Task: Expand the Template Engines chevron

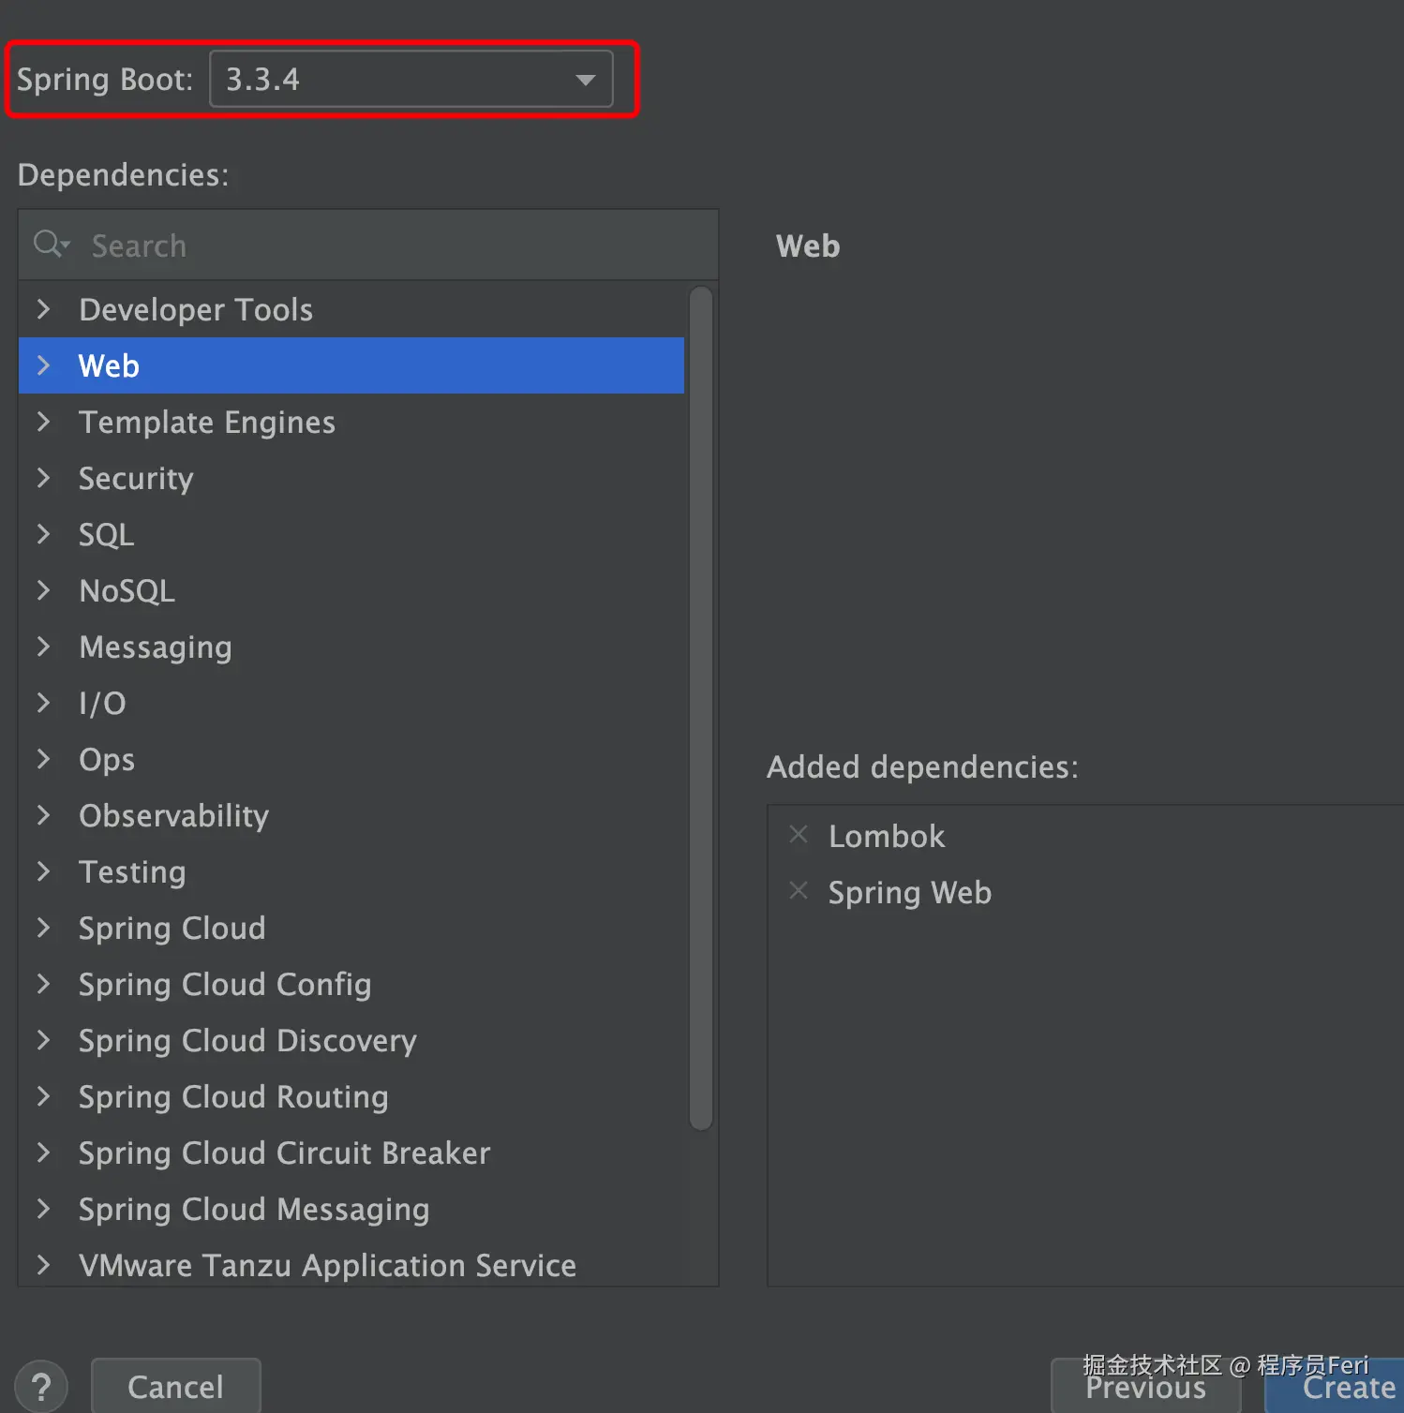Action: click(x=43, y=422)
